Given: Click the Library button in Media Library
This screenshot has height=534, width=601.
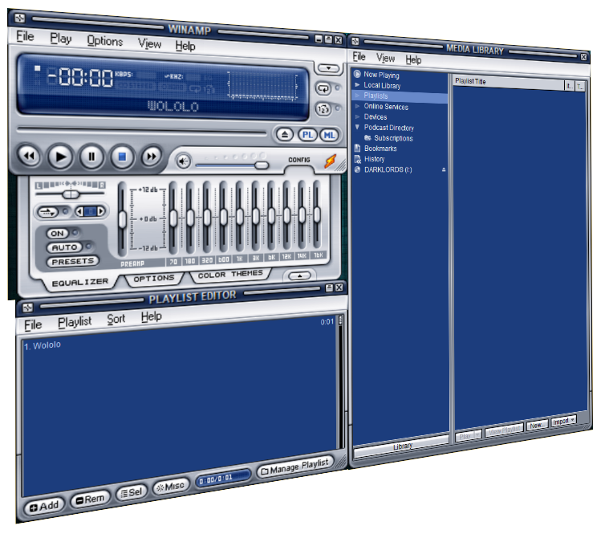Looking at the screenshot, I should [401, 447].
